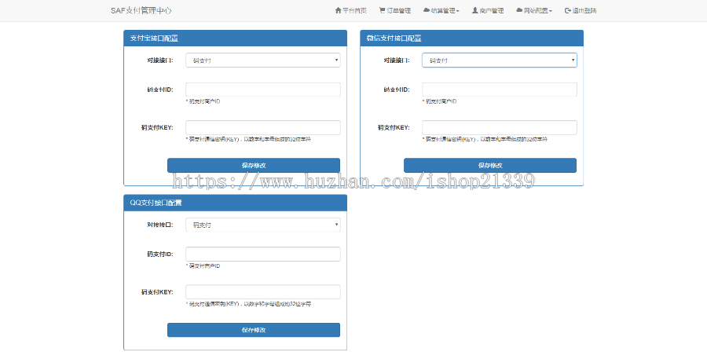Focus 码支付KEY field in 微信支付接口配置 panel
707x359 pixels.
click(x=499, y=127)
